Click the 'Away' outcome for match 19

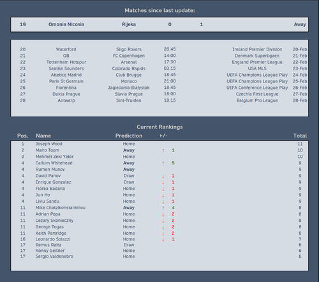point(300,24)
